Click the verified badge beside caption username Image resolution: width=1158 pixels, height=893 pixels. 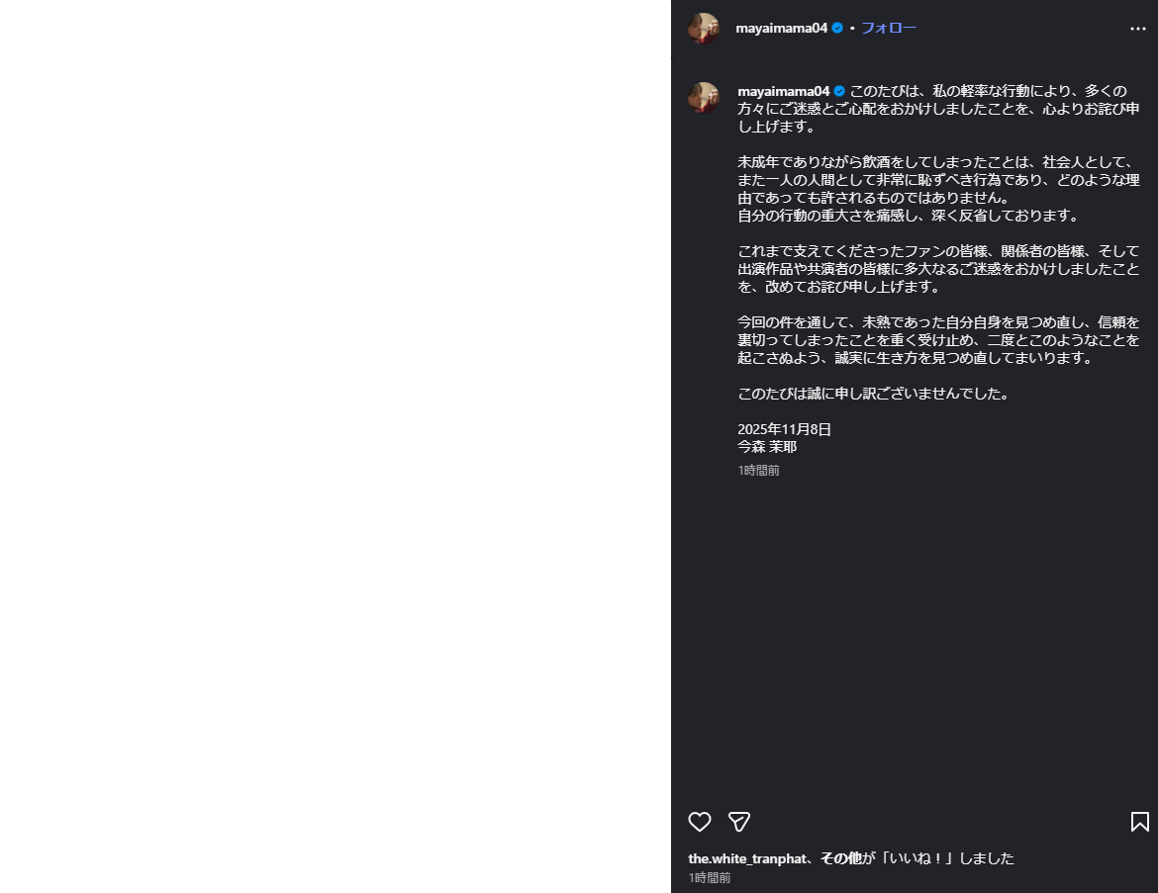pyautogui.click(x=839, y=92)
